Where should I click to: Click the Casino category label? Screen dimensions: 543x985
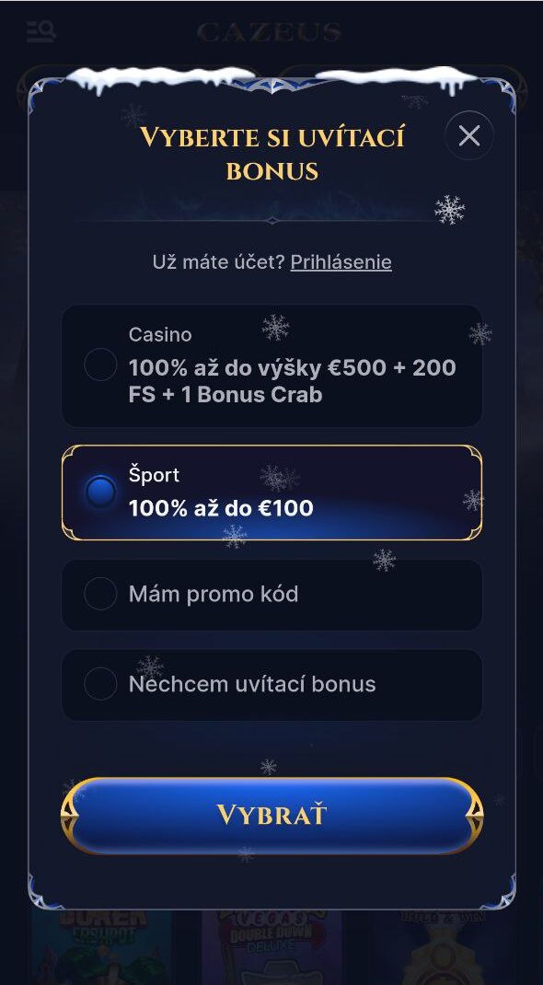coord(160,335)
